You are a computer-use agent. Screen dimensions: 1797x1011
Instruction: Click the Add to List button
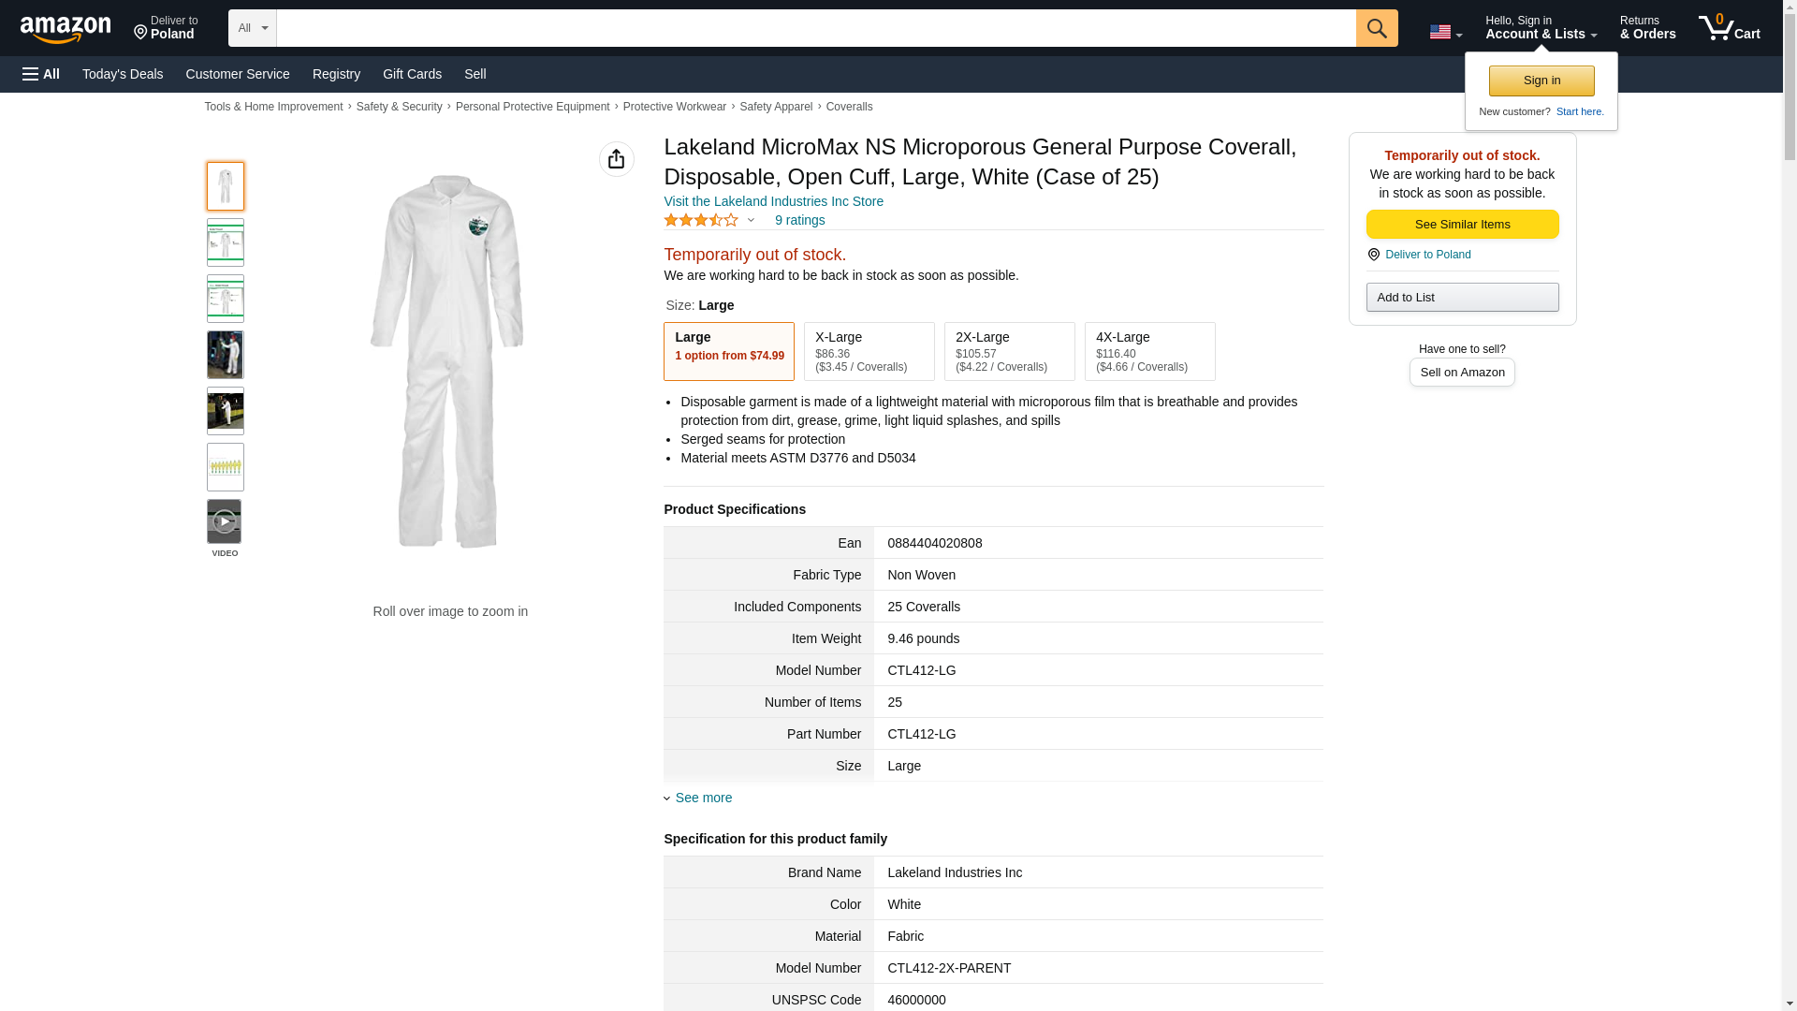point(1462,297)
